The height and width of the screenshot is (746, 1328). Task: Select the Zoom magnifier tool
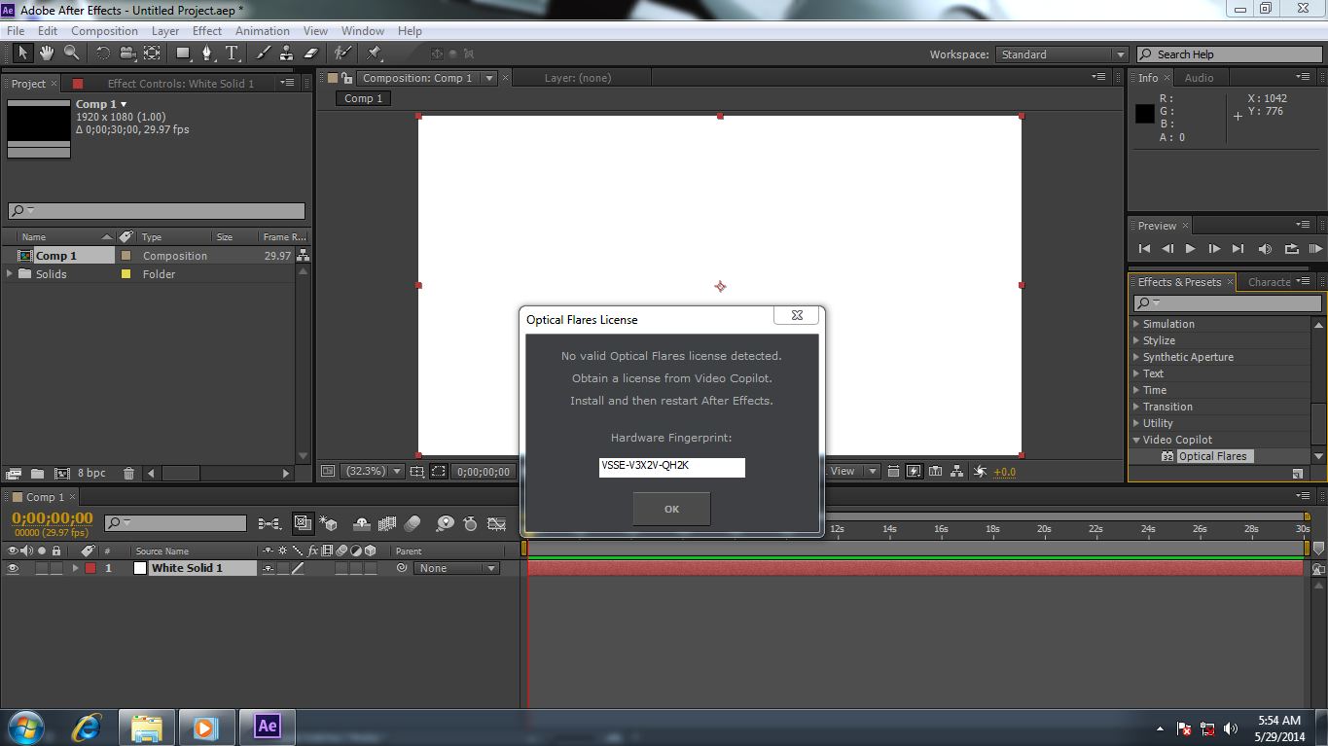[x=72, y=53]
